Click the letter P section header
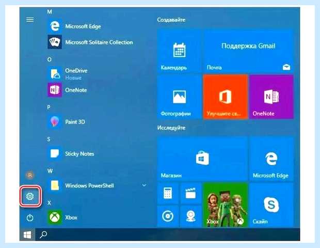 49,107
